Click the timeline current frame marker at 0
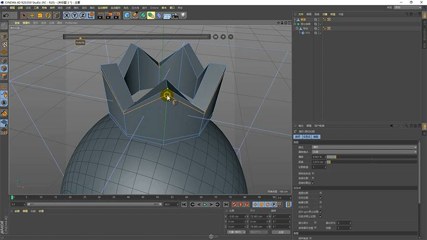The image size is (427, 240). (x=12, y=197)
